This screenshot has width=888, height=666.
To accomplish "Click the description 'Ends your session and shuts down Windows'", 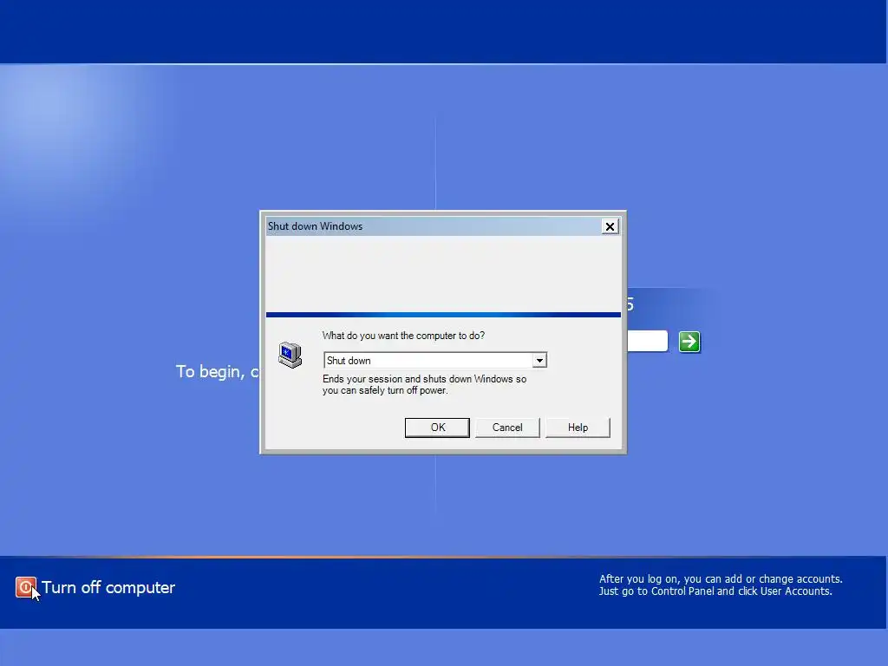I will coord(425,384).
